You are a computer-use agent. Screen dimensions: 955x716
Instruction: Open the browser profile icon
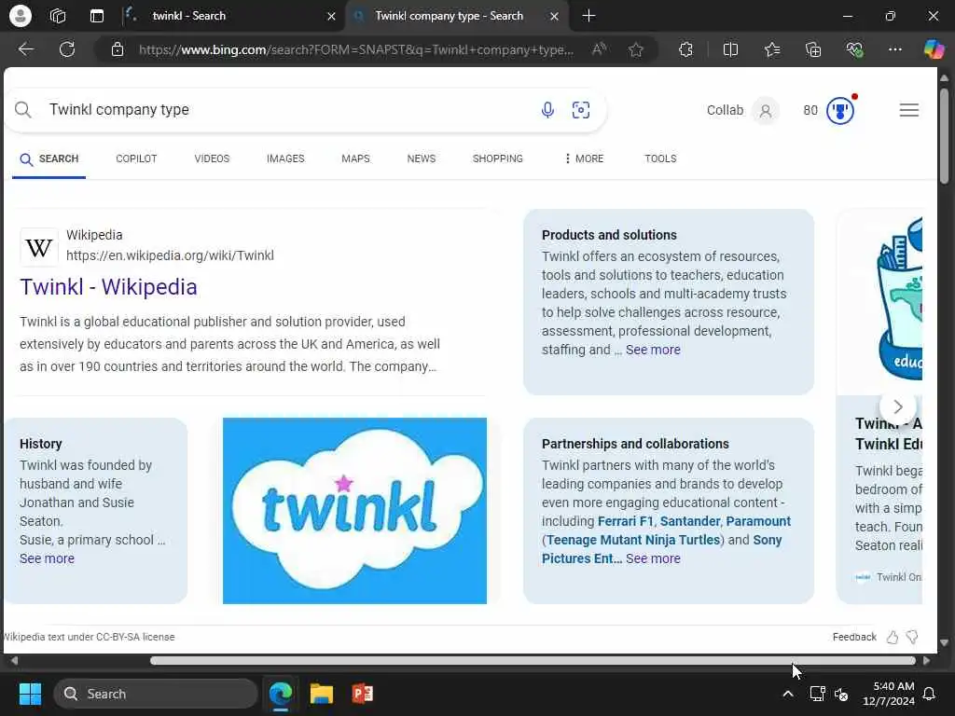21,16
